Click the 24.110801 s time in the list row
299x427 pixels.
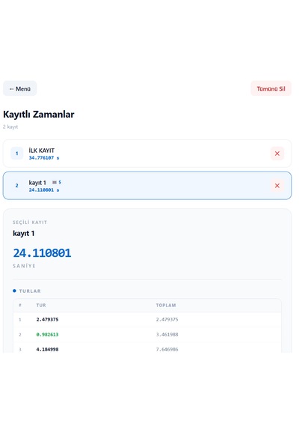click(x=44, y=190)
